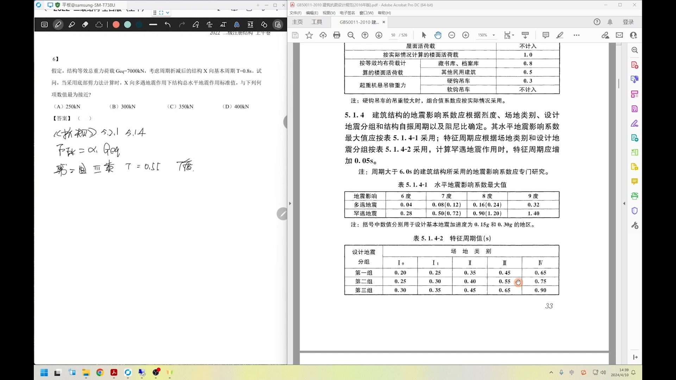Image resolution: width=676 pixels, height=380 pixels.
Task: Open Windows Start menu
Action: (44, 373)
